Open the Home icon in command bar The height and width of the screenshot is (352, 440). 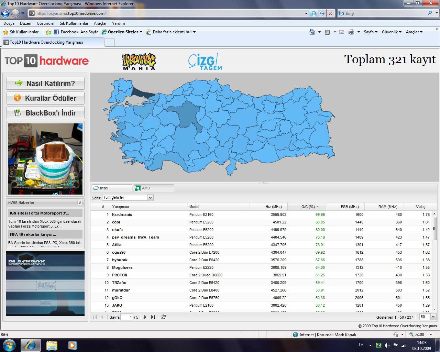(x=312, y=32)
